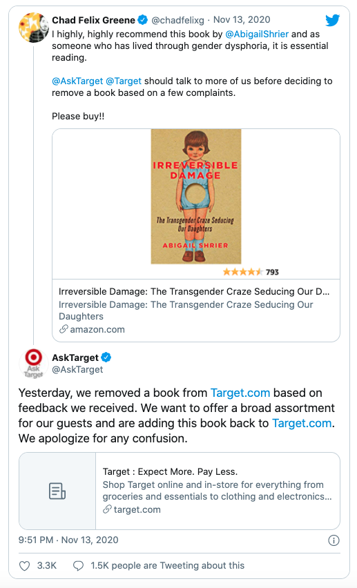Open the Amazon card title for Irreversible Damage
The width and height of the screenshot is (357, 588).
(194, 292)
